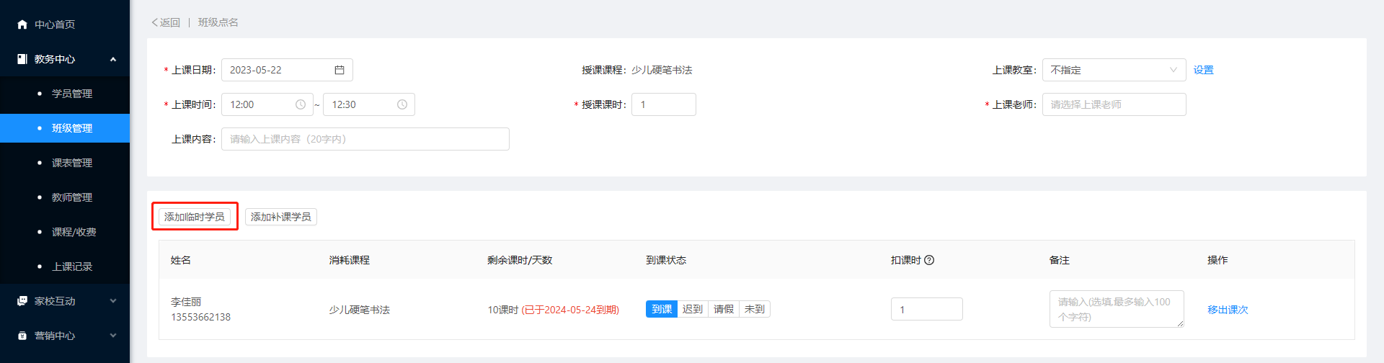The height and width of the screenshot is (363, 1384).
Task: Open the 请选择上课老师 selector
Action: point(1114,104)
